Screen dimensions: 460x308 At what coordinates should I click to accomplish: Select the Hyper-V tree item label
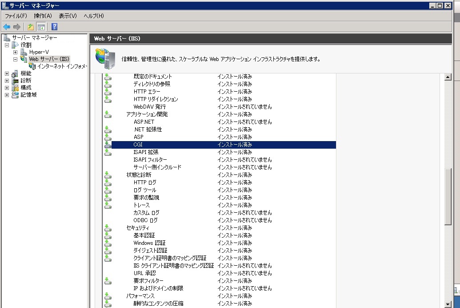tap(39, 52)
